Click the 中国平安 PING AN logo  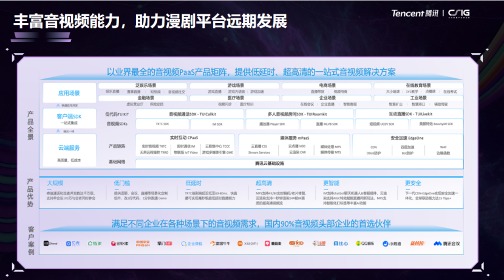point(143,244)
